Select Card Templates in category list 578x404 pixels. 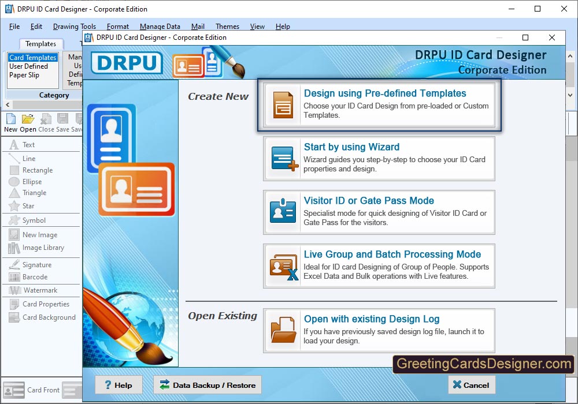pyautogui.click(x=33, y=57)
